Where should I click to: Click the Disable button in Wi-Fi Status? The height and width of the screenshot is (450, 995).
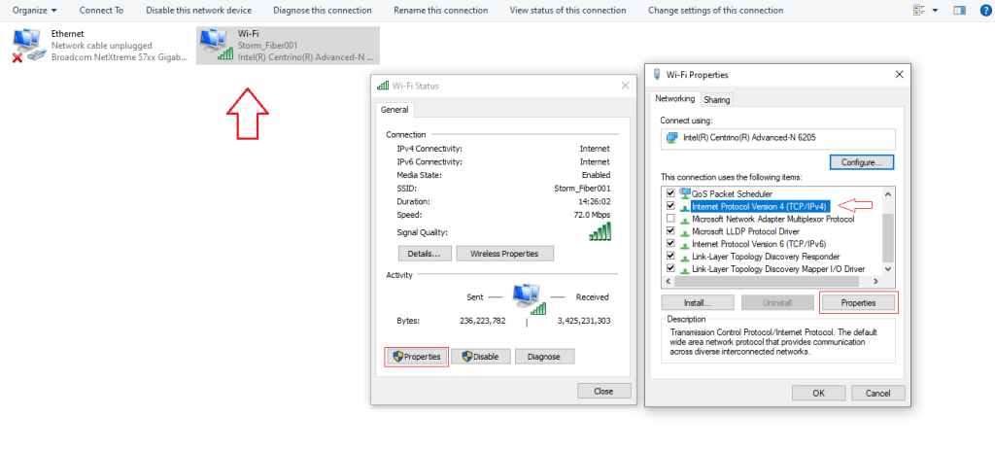click(x=481, y=357)
